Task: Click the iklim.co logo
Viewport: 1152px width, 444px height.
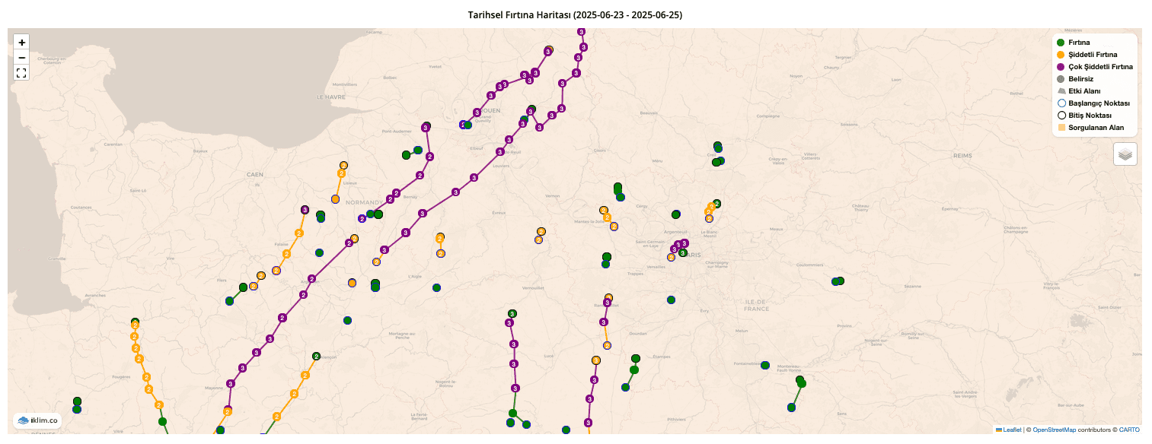Action: [37, 420]
